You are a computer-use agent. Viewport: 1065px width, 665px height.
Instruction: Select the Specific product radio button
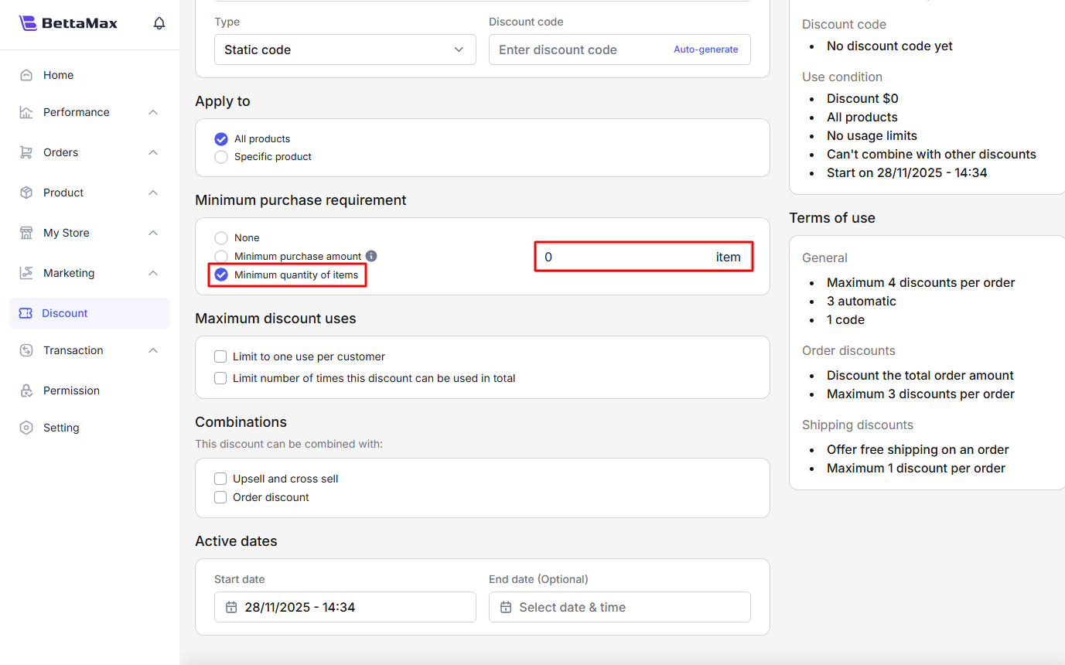(221, 157)
